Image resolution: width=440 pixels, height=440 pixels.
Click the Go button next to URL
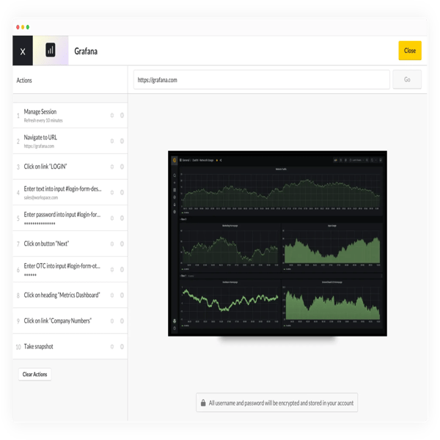pyautogui.click(x=407, y=80)
